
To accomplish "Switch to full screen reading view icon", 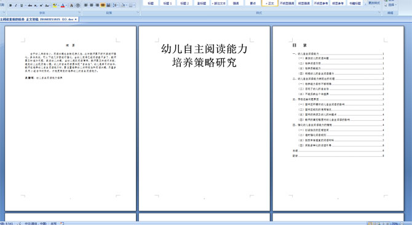I will [374, 223].
